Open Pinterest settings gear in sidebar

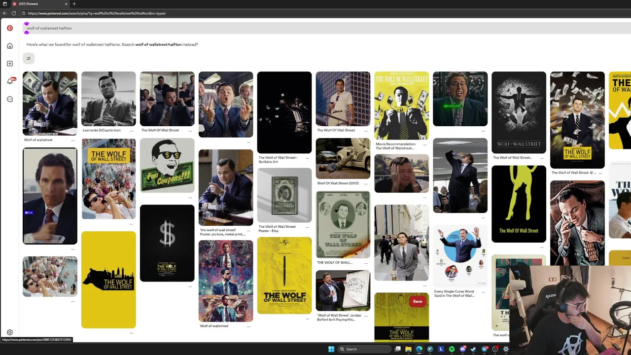coord(10,332)
